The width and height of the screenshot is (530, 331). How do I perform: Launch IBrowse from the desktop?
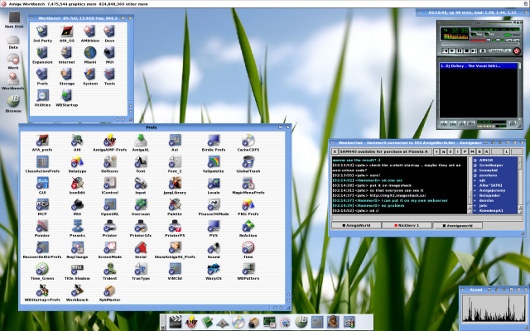point(13,99)
